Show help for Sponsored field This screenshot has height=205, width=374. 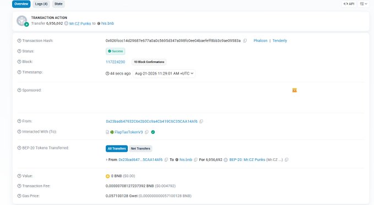[x=19, y=90]
